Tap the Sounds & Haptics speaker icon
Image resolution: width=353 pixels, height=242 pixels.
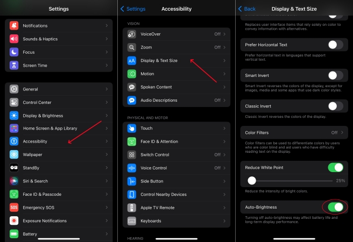tap(14, 39)
